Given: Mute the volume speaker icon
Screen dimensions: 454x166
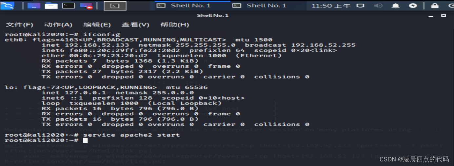Looking at the screenshot, I should (x=378, y=6).
